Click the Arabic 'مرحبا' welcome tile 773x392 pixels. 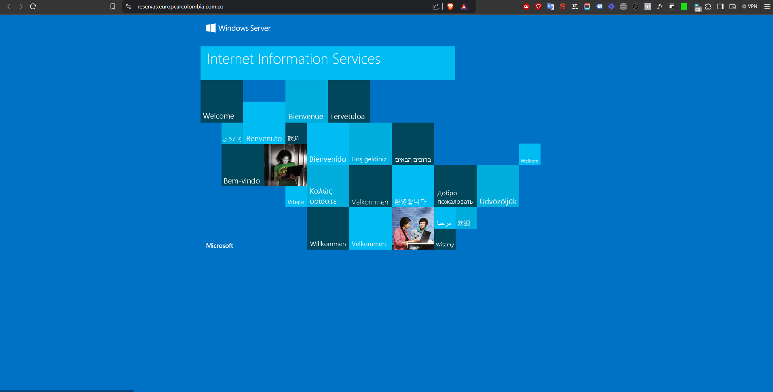point(445,218)
